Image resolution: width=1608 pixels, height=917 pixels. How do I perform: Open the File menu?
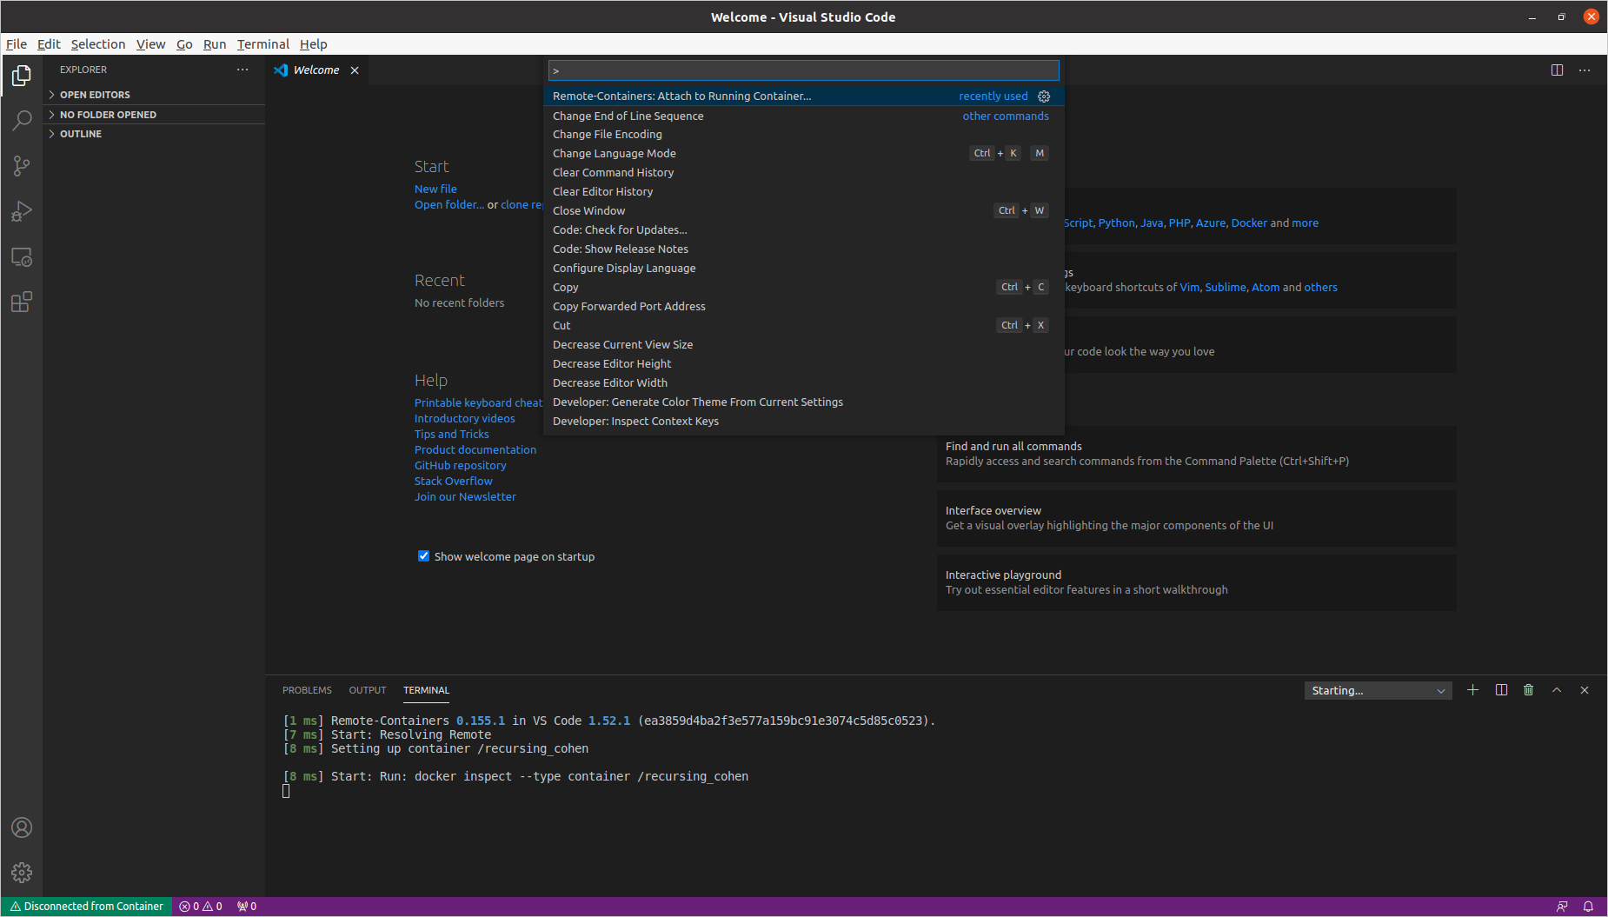(17, 44)
